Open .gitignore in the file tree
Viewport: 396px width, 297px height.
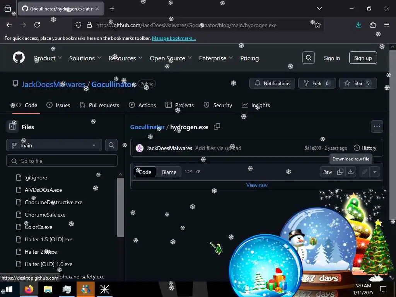[x=36, y=178]
